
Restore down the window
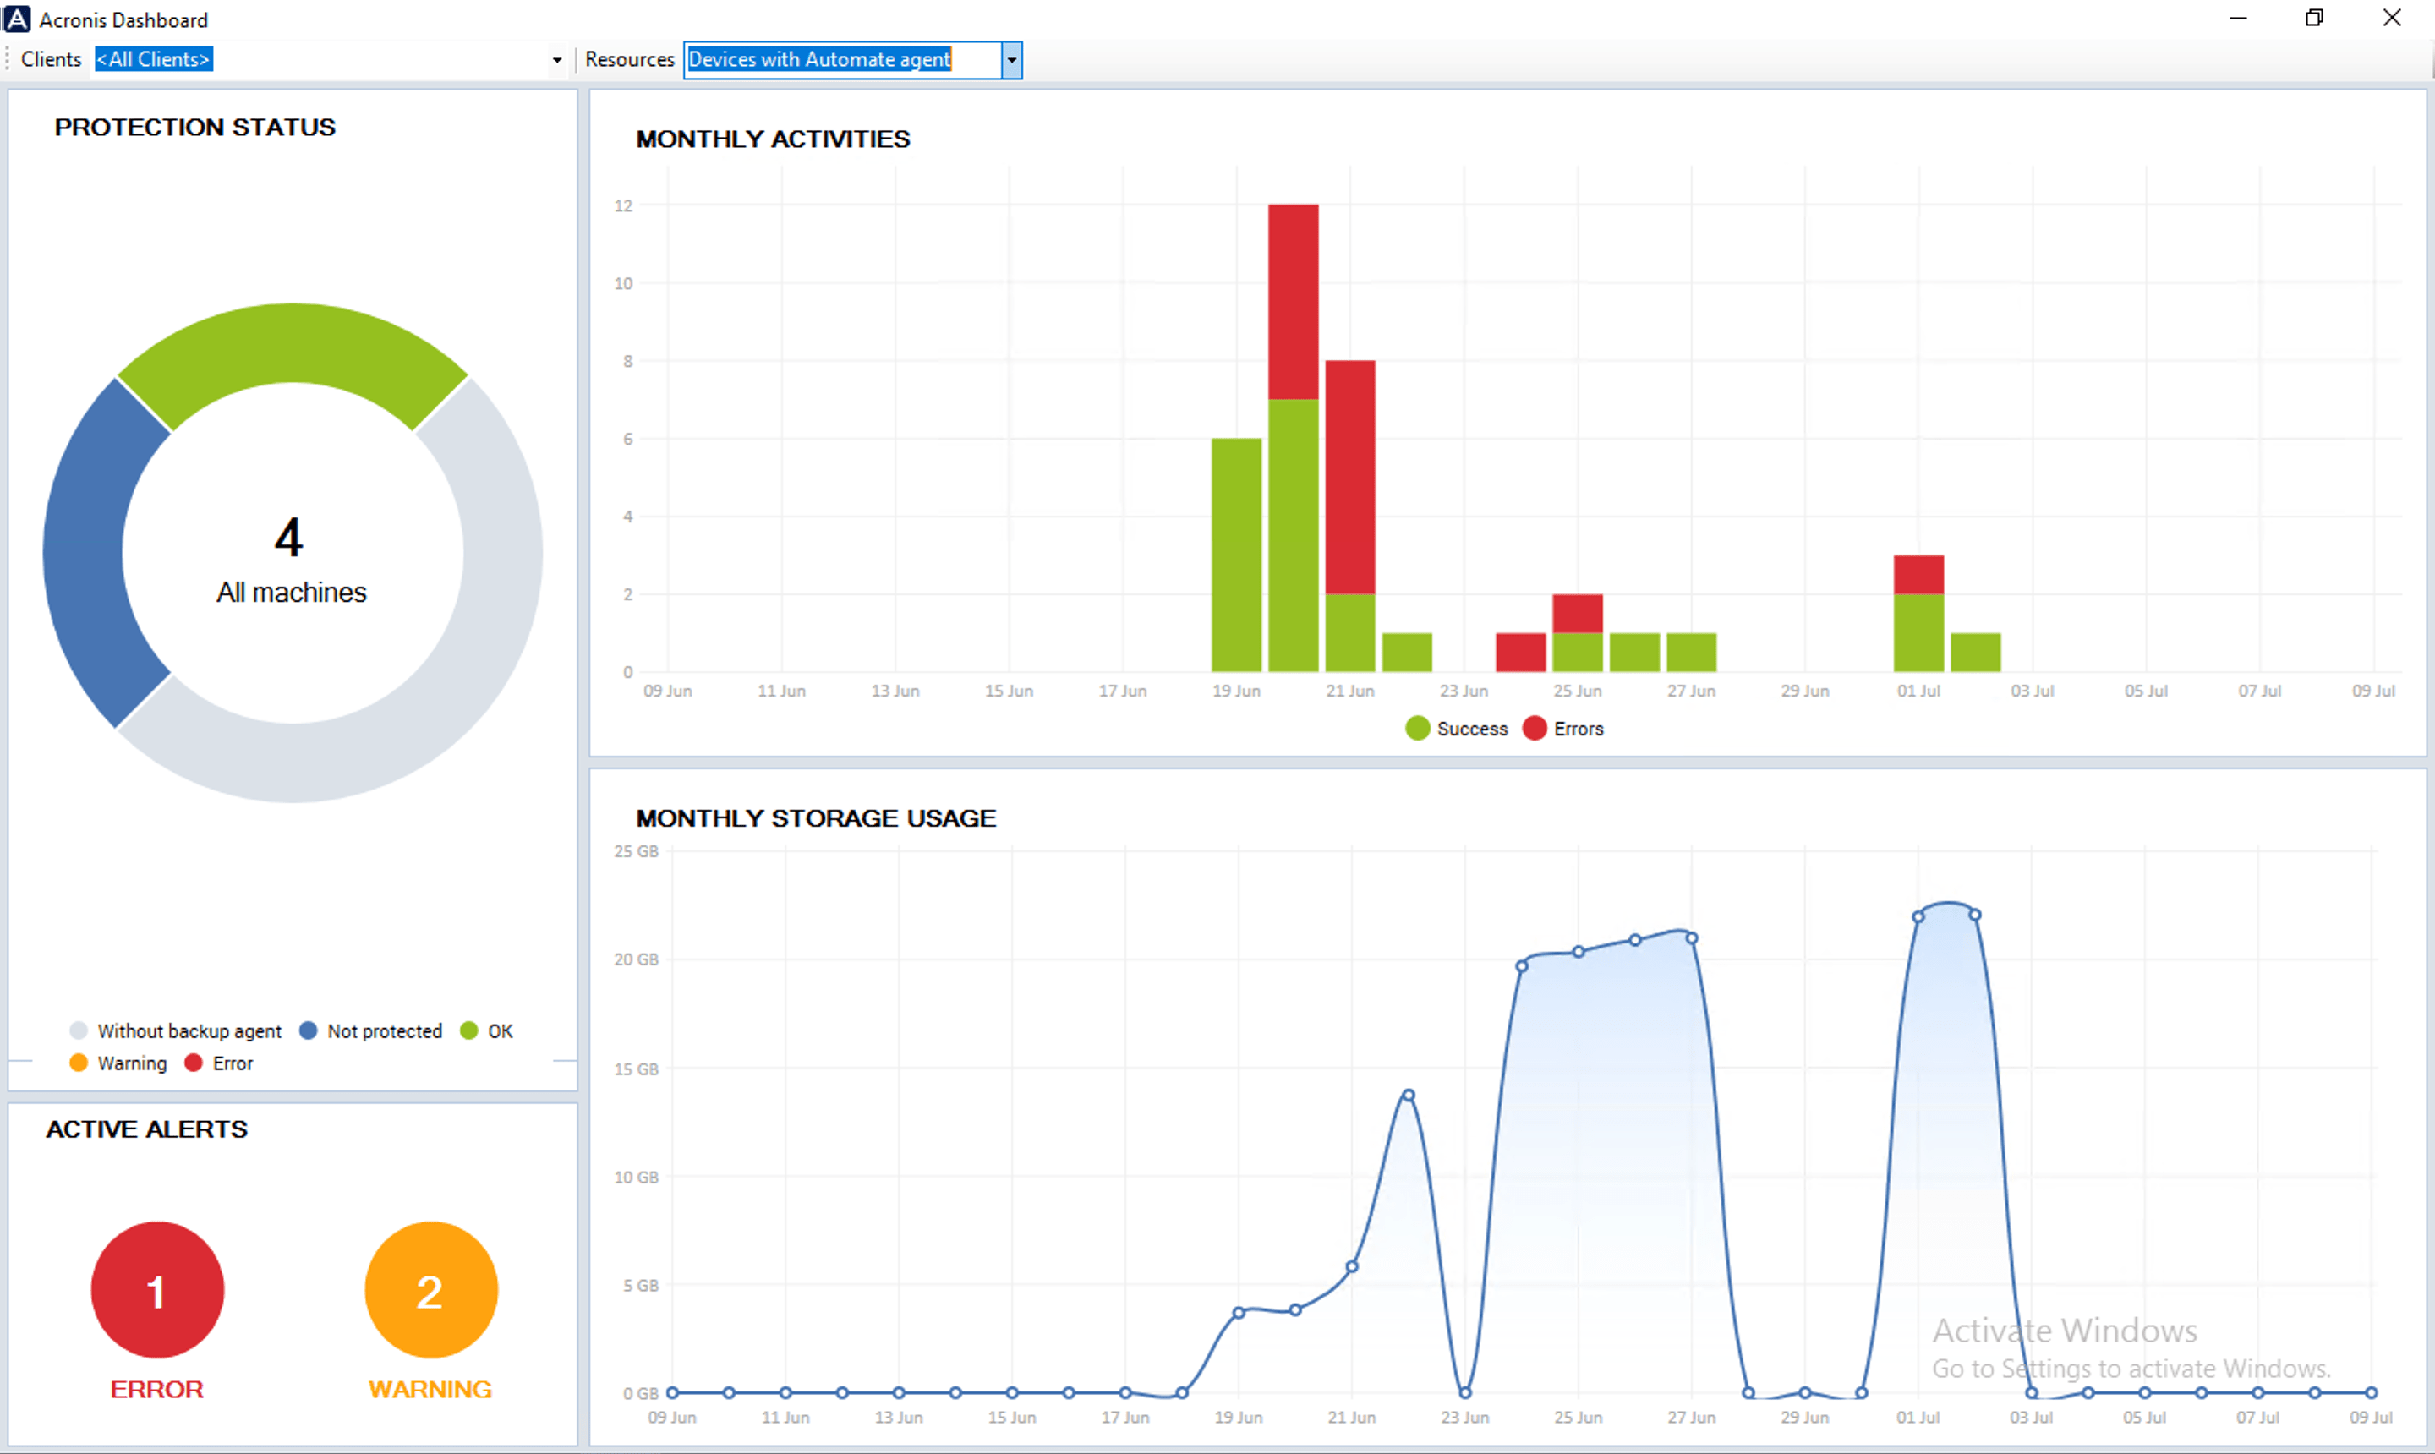coord(2313,19)
